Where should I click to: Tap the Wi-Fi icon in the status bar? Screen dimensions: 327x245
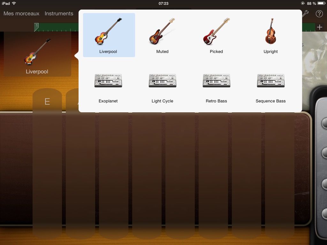14,3
